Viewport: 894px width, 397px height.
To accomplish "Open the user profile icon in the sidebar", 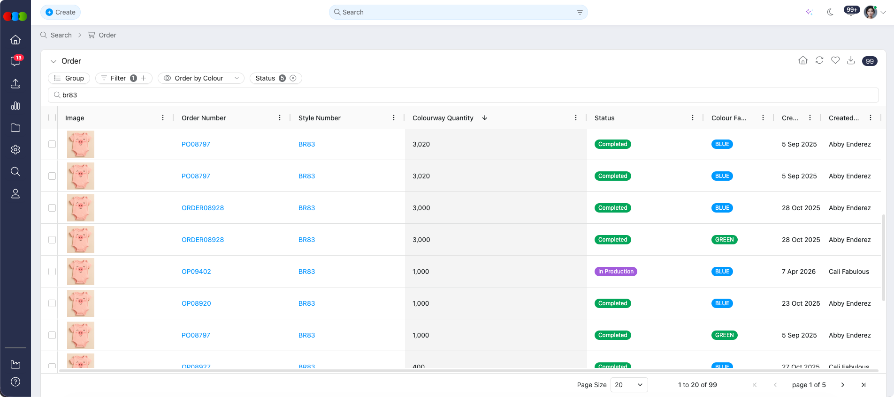I will click(15, 194).
